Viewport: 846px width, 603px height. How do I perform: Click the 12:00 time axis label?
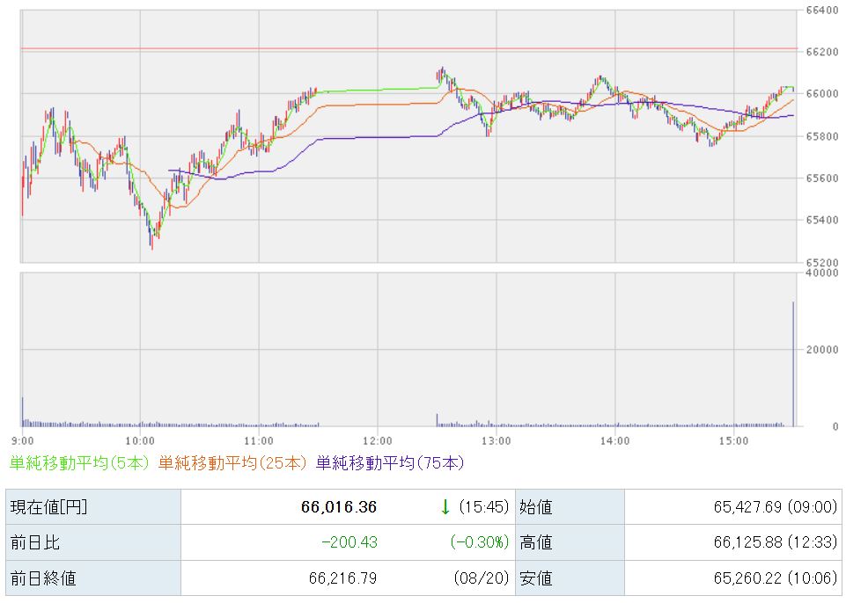coord(377,441)
